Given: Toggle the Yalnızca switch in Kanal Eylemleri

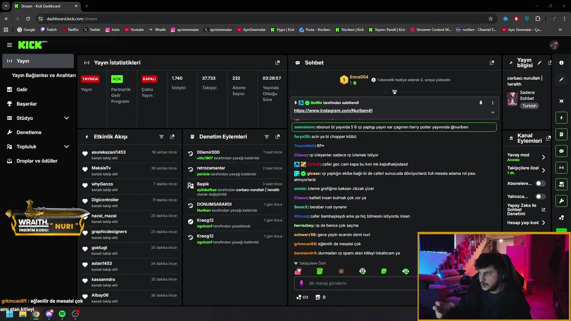Looking at the screenshot, I should 540,196.
